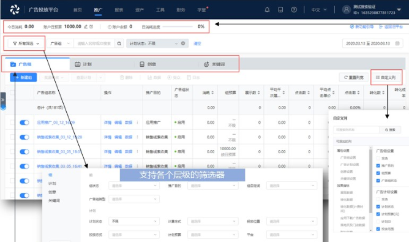
Task: Switch to the 关键词 tab
Action: [218, 64]
